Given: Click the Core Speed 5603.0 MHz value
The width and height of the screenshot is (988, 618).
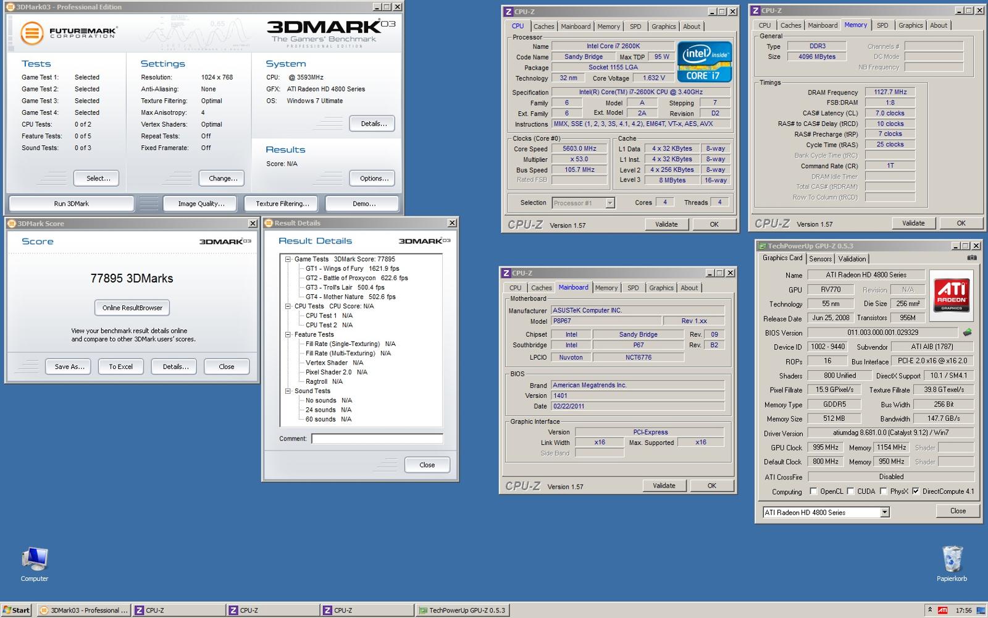Looking at the screenshot, I should pos(579,148).
